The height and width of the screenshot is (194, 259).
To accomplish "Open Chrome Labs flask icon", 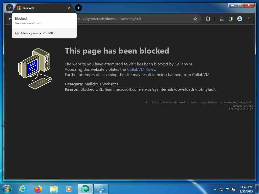I will click(x=221, y=19).
